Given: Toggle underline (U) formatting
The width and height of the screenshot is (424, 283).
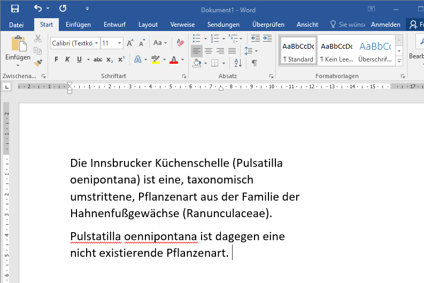Looking at the screenshot, I should [x=79, y=59].
